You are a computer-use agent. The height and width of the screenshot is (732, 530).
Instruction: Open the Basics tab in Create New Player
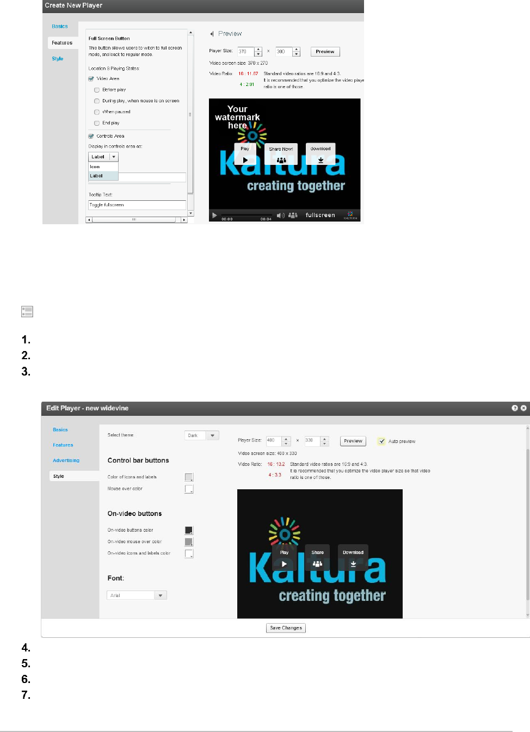coord(60,26)
